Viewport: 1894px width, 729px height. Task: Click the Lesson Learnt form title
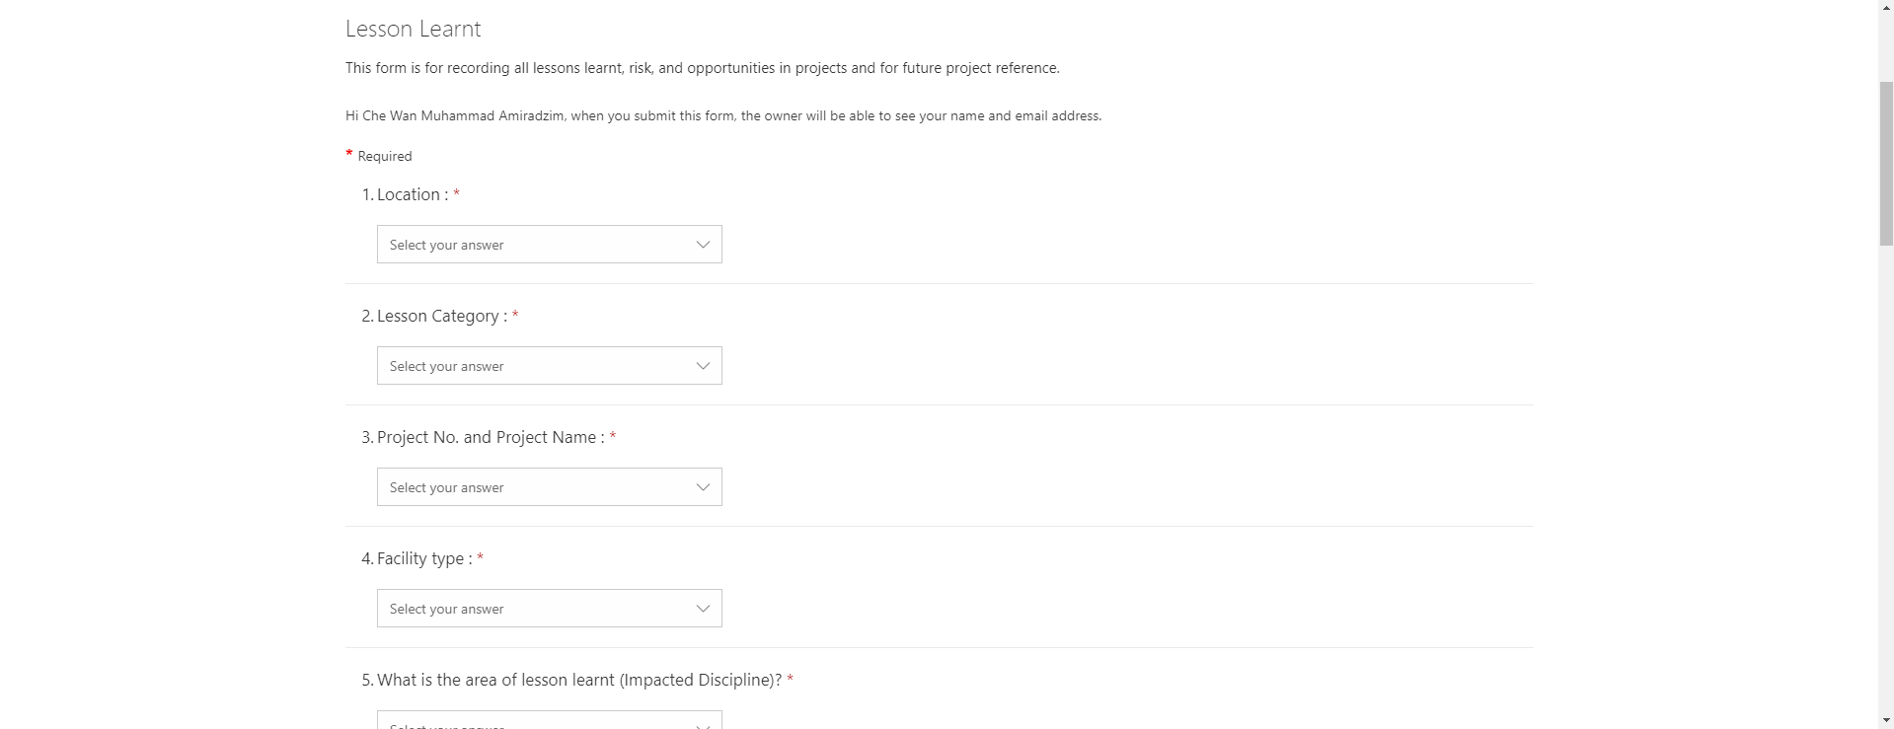point(412,29)
